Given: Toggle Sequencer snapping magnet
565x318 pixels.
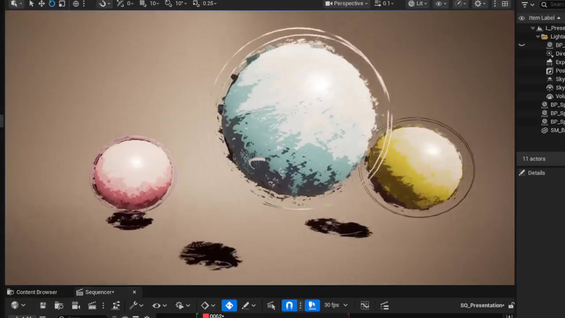Looking at the screenshot, I should (x=289, y=305).
